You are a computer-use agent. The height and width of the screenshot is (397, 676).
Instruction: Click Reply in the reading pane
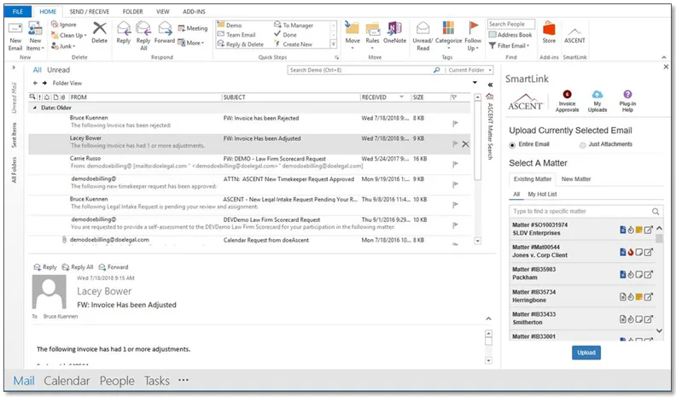click(45, 267)
